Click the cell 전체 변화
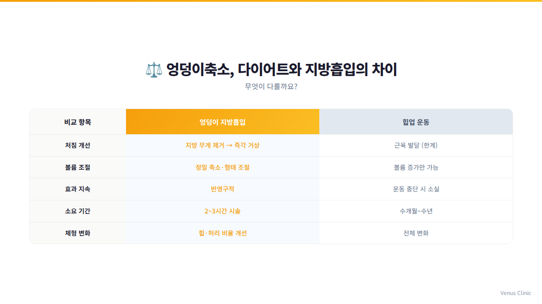Image resolution: width=542 pixels, height=304 pixels. tap(416, 233)
